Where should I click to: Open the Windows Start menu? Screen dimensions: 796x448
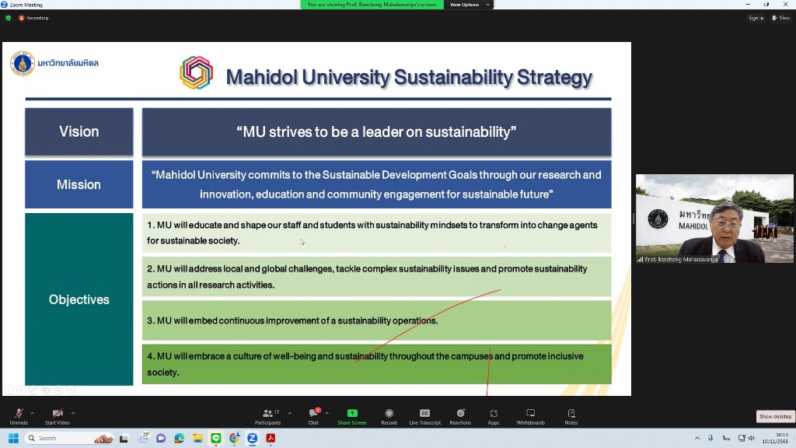14,438
